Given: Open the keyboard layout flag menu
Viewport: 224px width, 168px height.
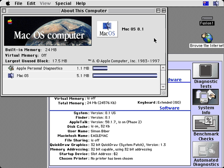Looking at the screenshot, I should tap(205, 3).
